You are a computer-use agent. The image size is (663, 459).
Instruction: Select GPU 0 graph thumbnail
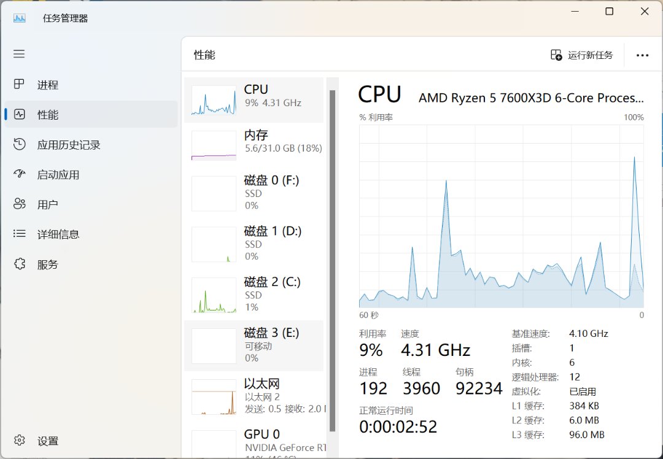(214, 444)
